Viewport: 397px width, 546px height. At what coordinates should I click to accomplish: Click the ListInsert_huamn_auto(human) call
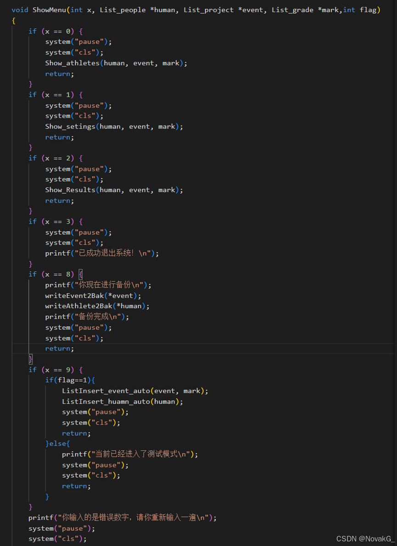point(123,401)
